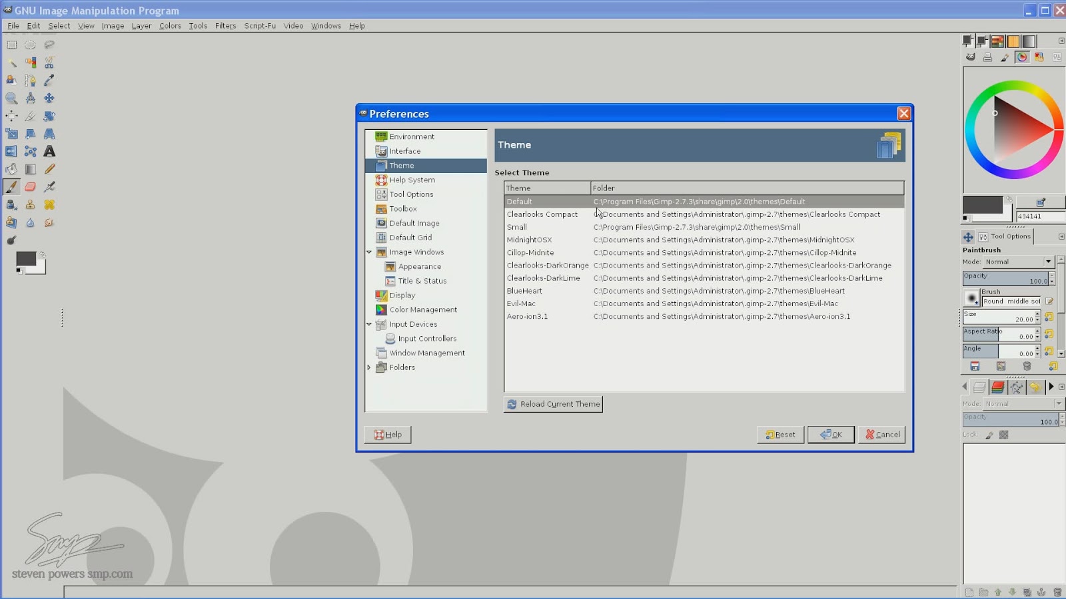
Task: Select the Eraser tool
Action: 31,187
